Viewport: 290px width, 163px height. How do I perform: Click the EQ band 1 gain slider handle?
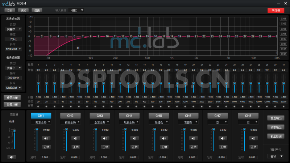pyautogui.click(x=38, y=83)
